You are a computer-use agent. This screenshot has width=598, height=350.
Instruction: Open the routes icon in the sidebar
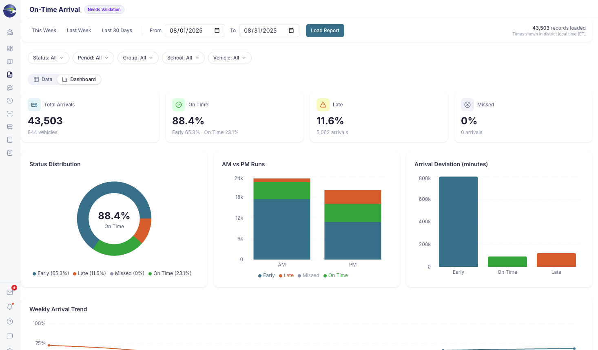coord(10,88)
